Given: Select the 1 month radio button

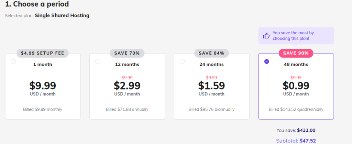Looking at the screenshot, I should [x=13, y=61].
